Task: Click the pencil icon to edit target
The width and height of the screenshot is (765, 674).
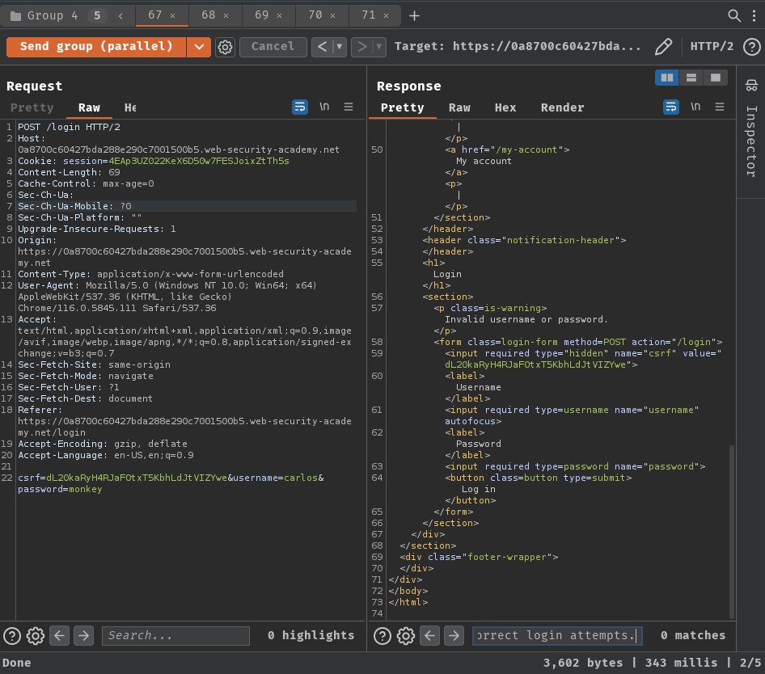Action: pyautogui.click(x=663, y=47)
